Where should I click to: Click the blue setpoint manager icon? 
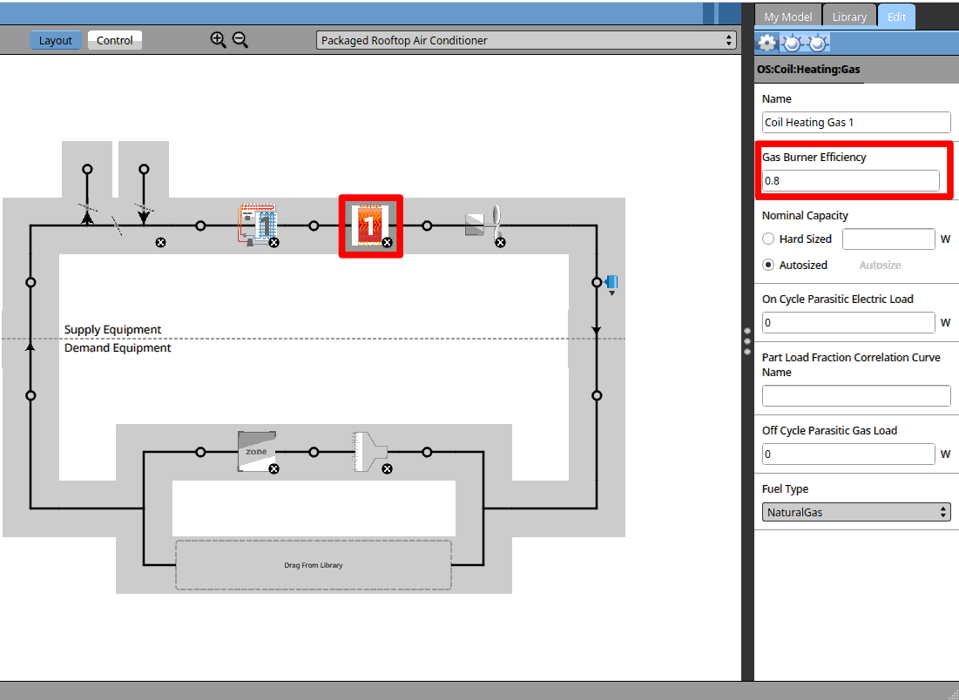[x=611, y=282]
